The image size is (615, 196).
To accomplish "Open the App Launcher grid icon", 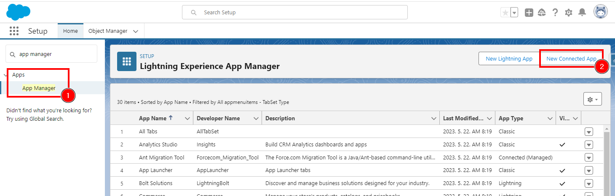I will tap(14, 31).
